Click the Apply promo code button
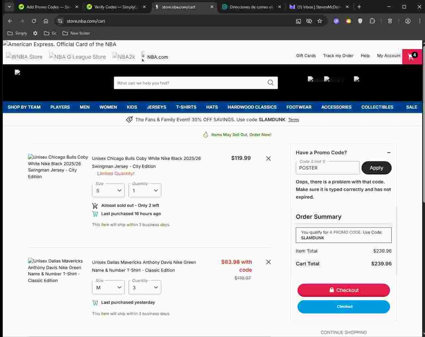Image resolution: width=425 pixels, height=337 pixels. point(376,168)
